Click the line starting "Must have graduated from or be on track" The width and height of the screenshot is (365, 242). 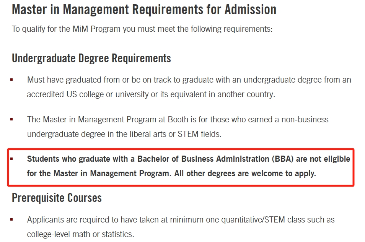(x=189, y=80)
